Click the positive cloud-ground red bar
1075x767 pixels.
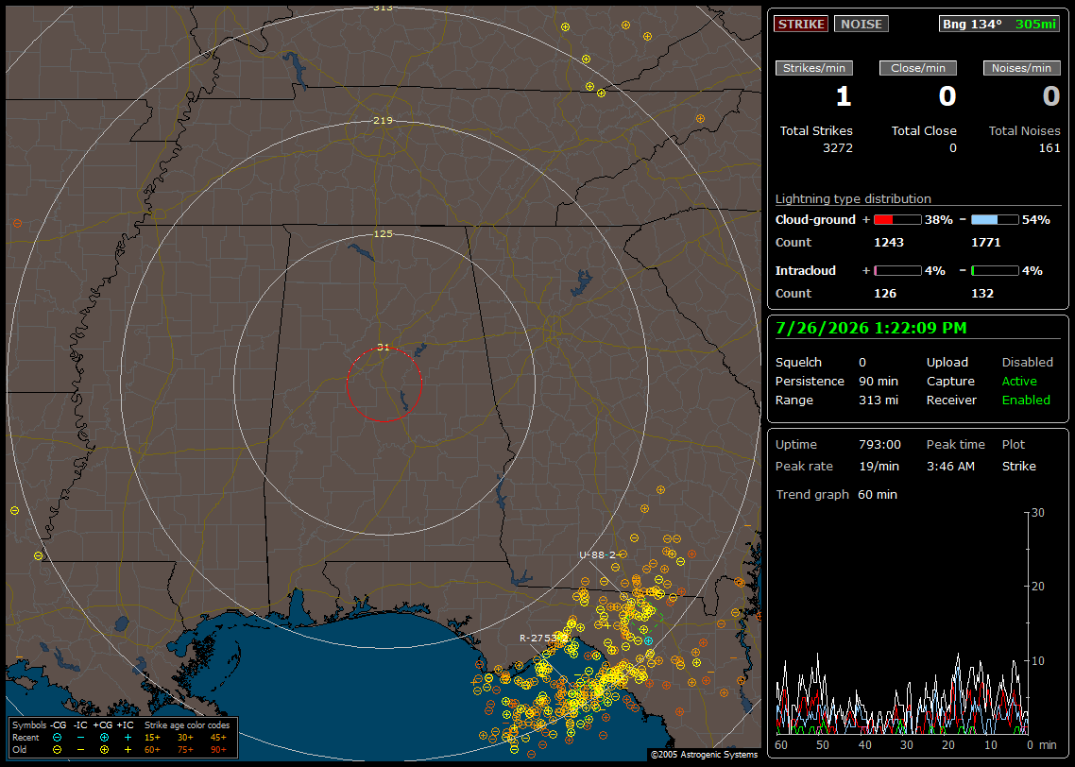click(x=897, y=220)
